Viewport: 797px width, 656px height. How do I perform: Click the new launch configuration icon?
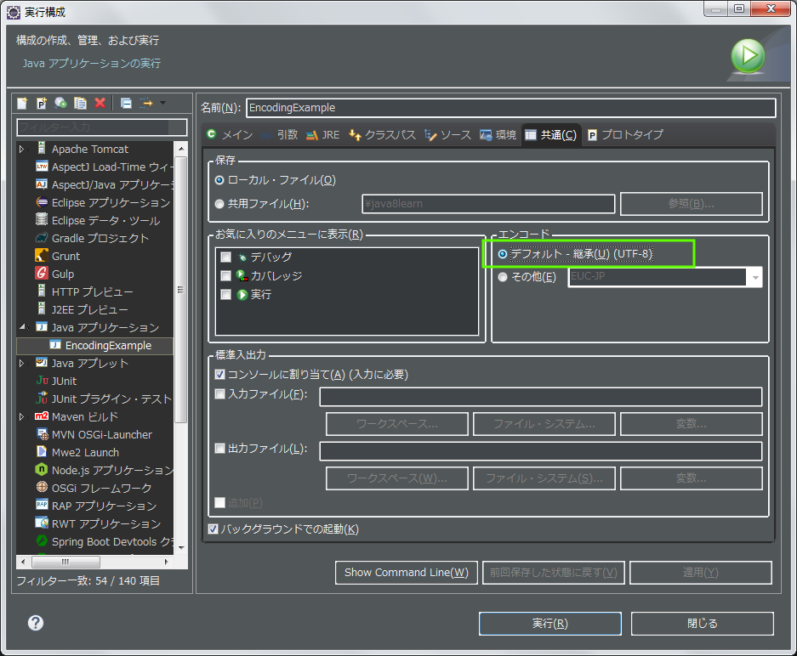(x=22, y=103)
